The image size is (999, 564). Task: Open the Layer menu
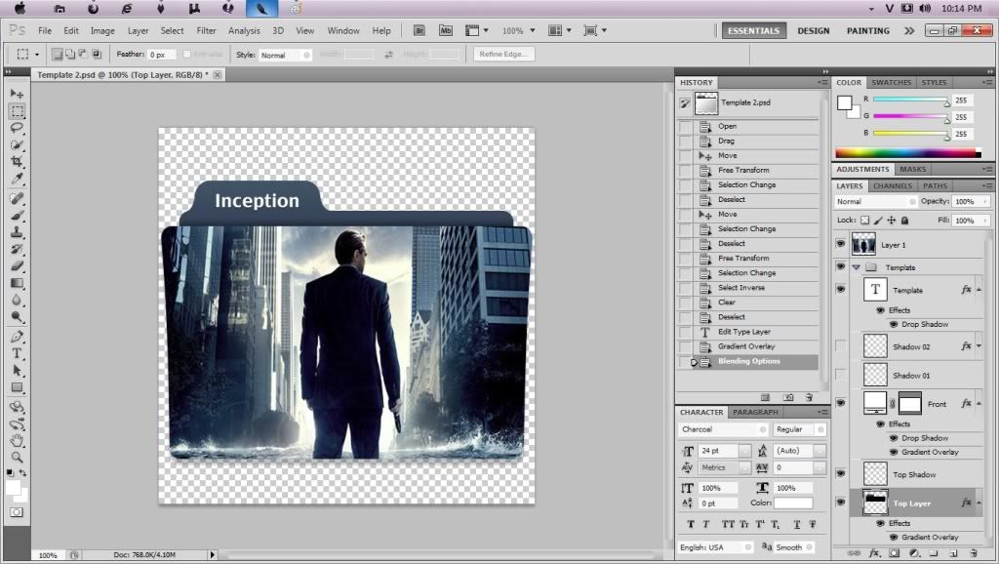pyautogui.click(x=138, y=30)
